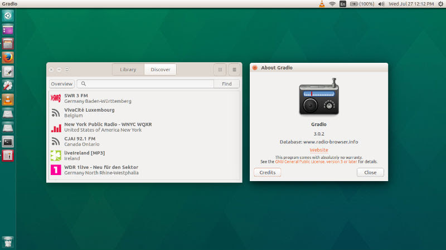Click the Gradio radio logo image
Screen dimensions: 446x250
click(x=319, y=97)
